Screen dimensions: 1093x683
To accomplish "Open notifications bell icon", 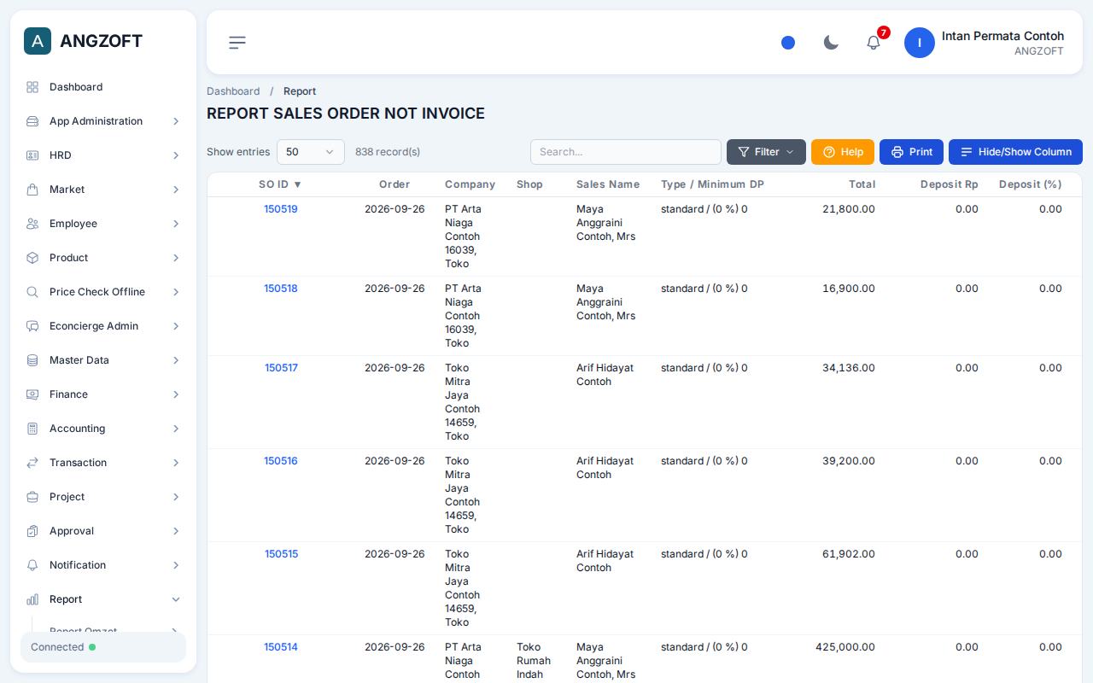I will tap(874, 43).
